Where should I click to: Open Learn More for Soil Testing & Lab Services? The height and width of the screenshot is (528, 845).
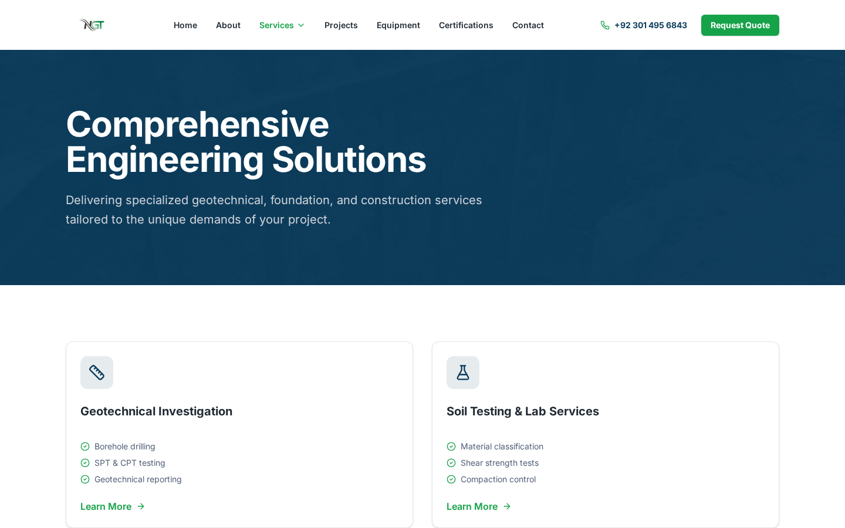(x=479, y=506)
